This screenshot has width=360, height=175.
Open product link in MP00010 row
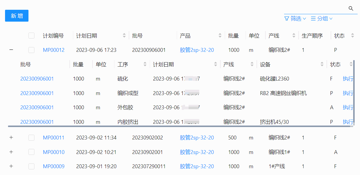[197, 152]
